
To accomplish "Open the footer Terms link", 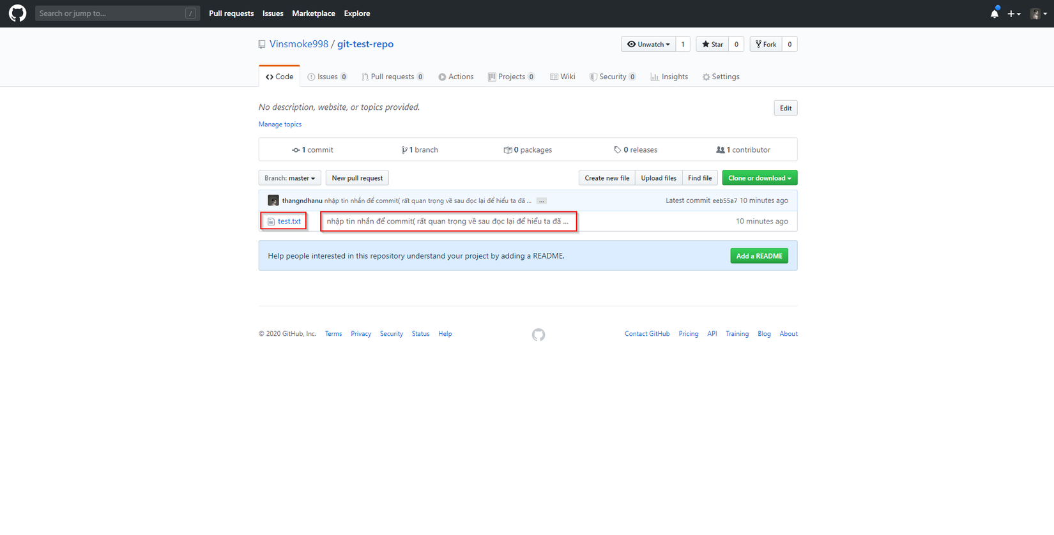I will click(x=333, y=334).
